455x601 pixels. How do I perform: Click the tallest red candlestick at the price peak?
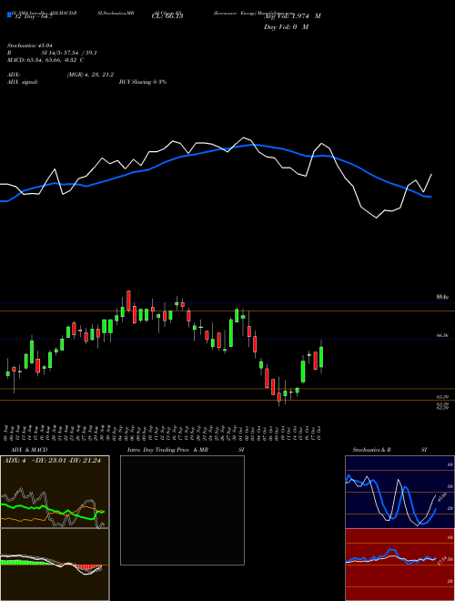(128, 300)
